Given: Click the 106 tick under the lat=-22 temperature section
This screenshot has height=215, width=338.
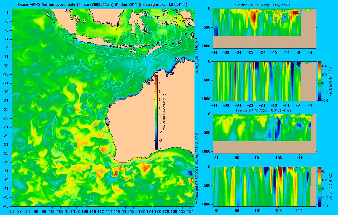Looking at the screenshot, I should 278,158.
